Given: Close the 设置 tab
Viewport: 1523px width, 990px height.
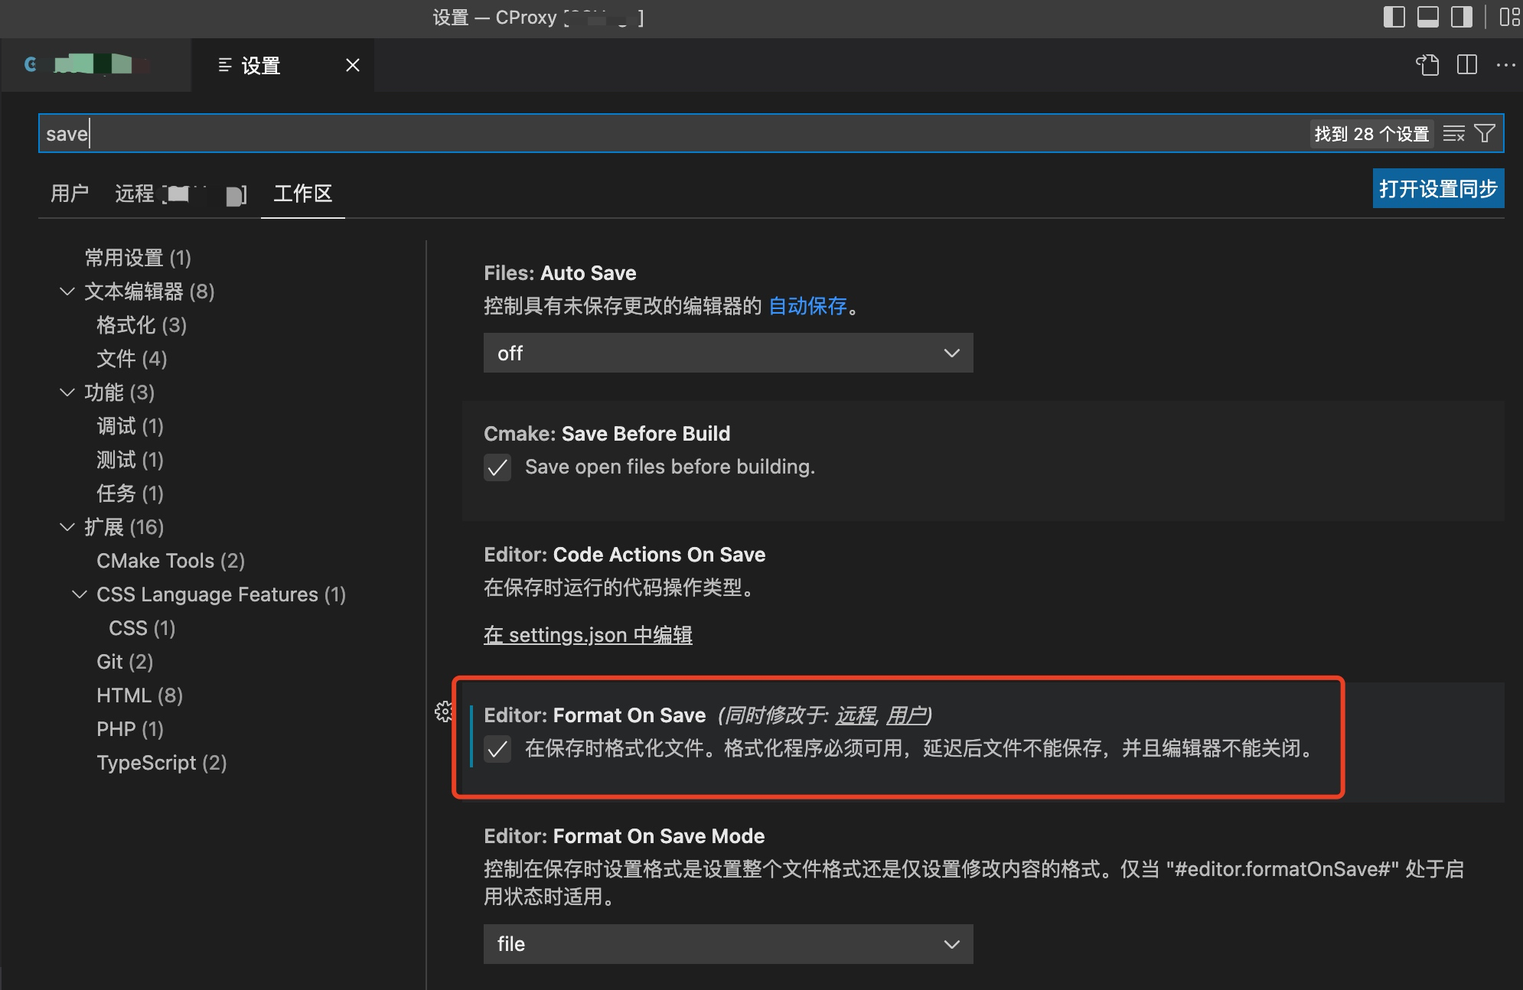Looking at the screenshot, I should pos(352,65).
